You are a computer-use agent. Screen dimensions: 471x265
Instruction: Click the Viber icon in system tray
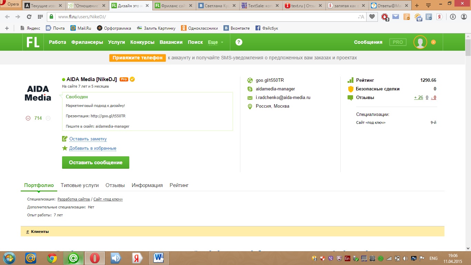pos(331,258)
